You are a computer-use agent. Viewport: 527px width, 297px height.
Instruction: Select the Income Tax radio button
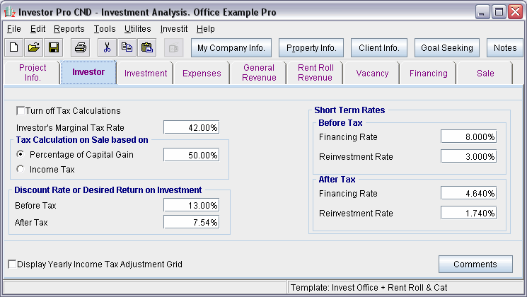[x=21, y=169]
